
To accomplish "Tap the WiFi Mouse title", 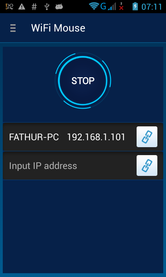I will click(x=58, y=28).
